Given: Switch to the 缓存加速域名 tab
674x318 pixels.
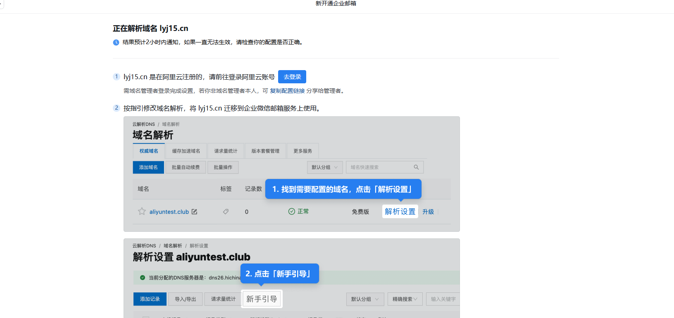Looking at the screenshot, I should coord(186,151).
